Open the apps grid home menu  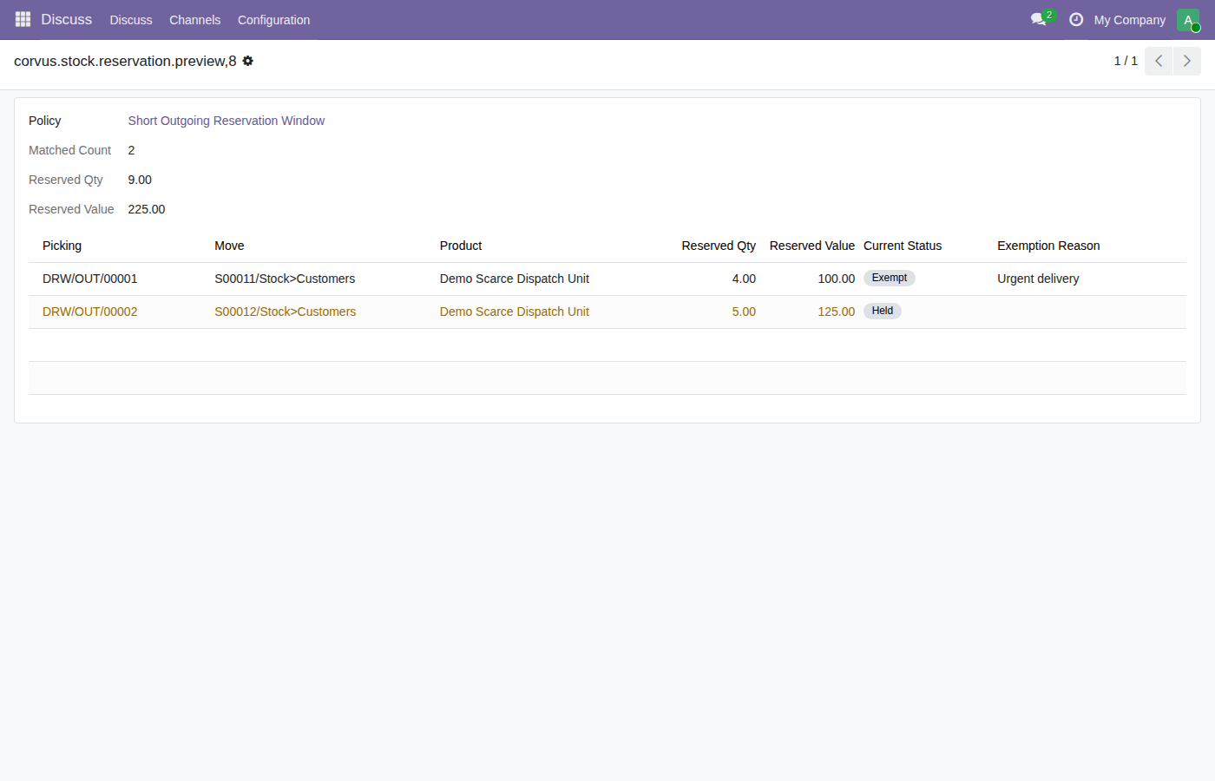(x=23, y=19)
